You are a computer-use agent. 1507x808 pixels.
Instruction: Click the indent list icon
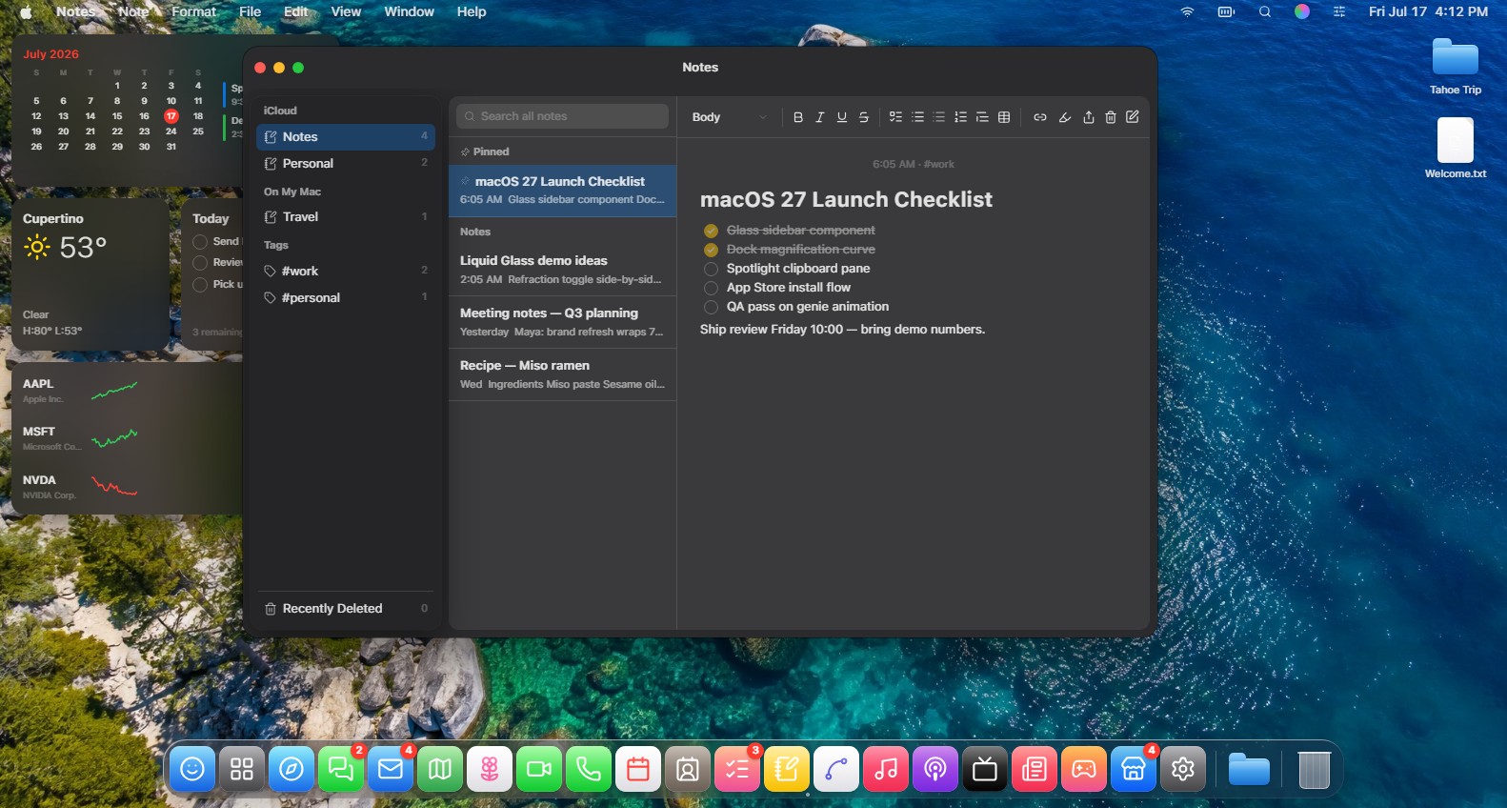pos(982,117)
